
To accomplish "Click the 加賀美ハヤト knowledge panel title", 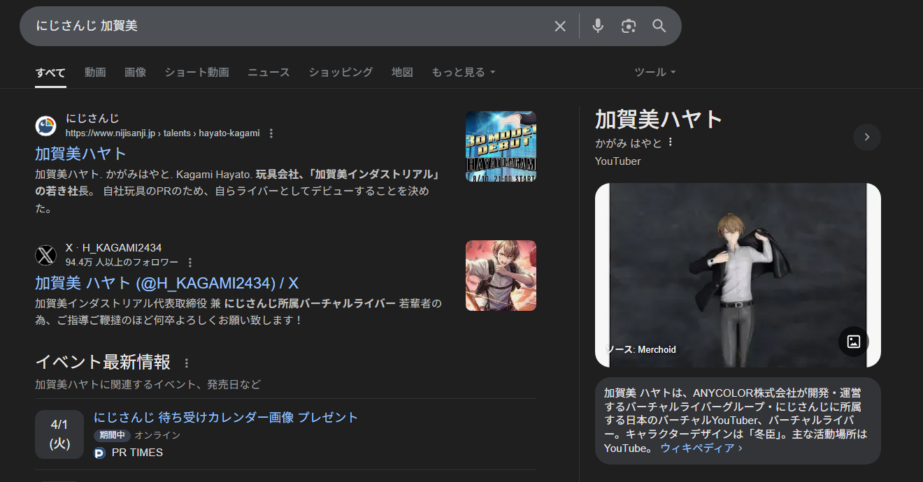I will point(659,119).
